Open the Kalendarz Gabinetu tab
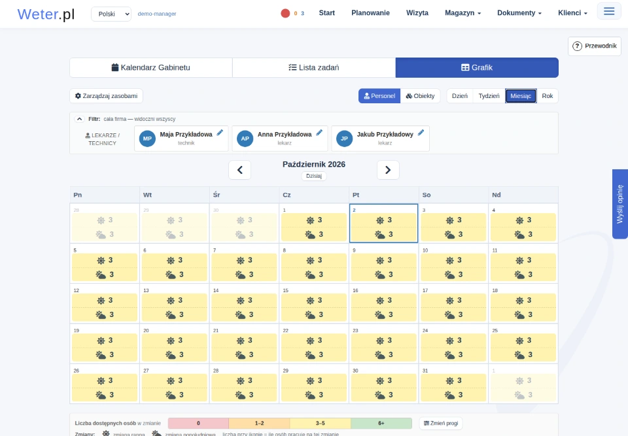The height and width of the screenshot is (436, 628). click(151, 68)
